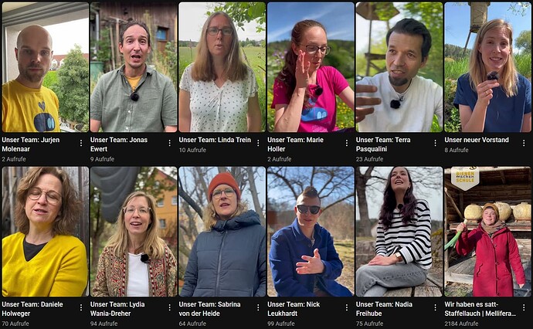Open three-dot menu for Daniele Holweger video

point(81,307)
